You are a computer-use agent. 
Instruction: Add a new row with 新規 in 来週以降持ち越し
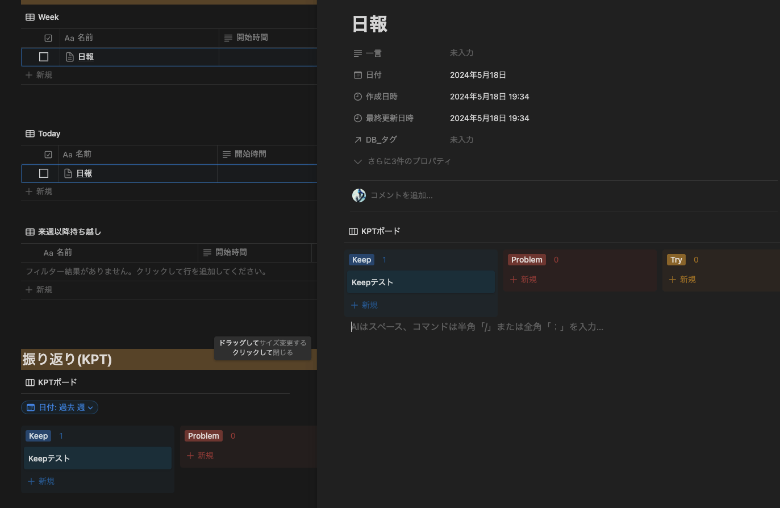pyautogui.click(x=39, y=290)
